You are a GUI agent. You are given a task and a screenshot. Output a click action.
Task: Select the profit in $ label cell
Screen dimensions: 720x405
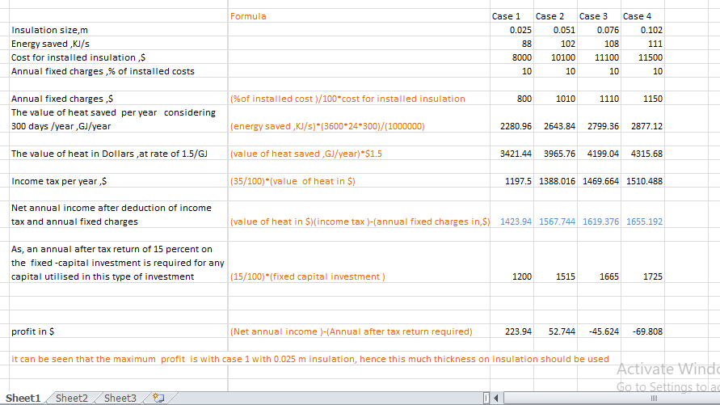coord(33,331)
